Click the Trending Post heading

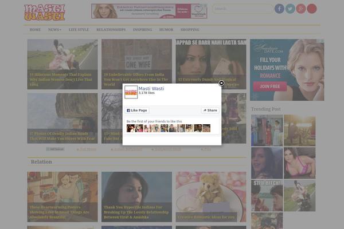click(x=266, y=109)
